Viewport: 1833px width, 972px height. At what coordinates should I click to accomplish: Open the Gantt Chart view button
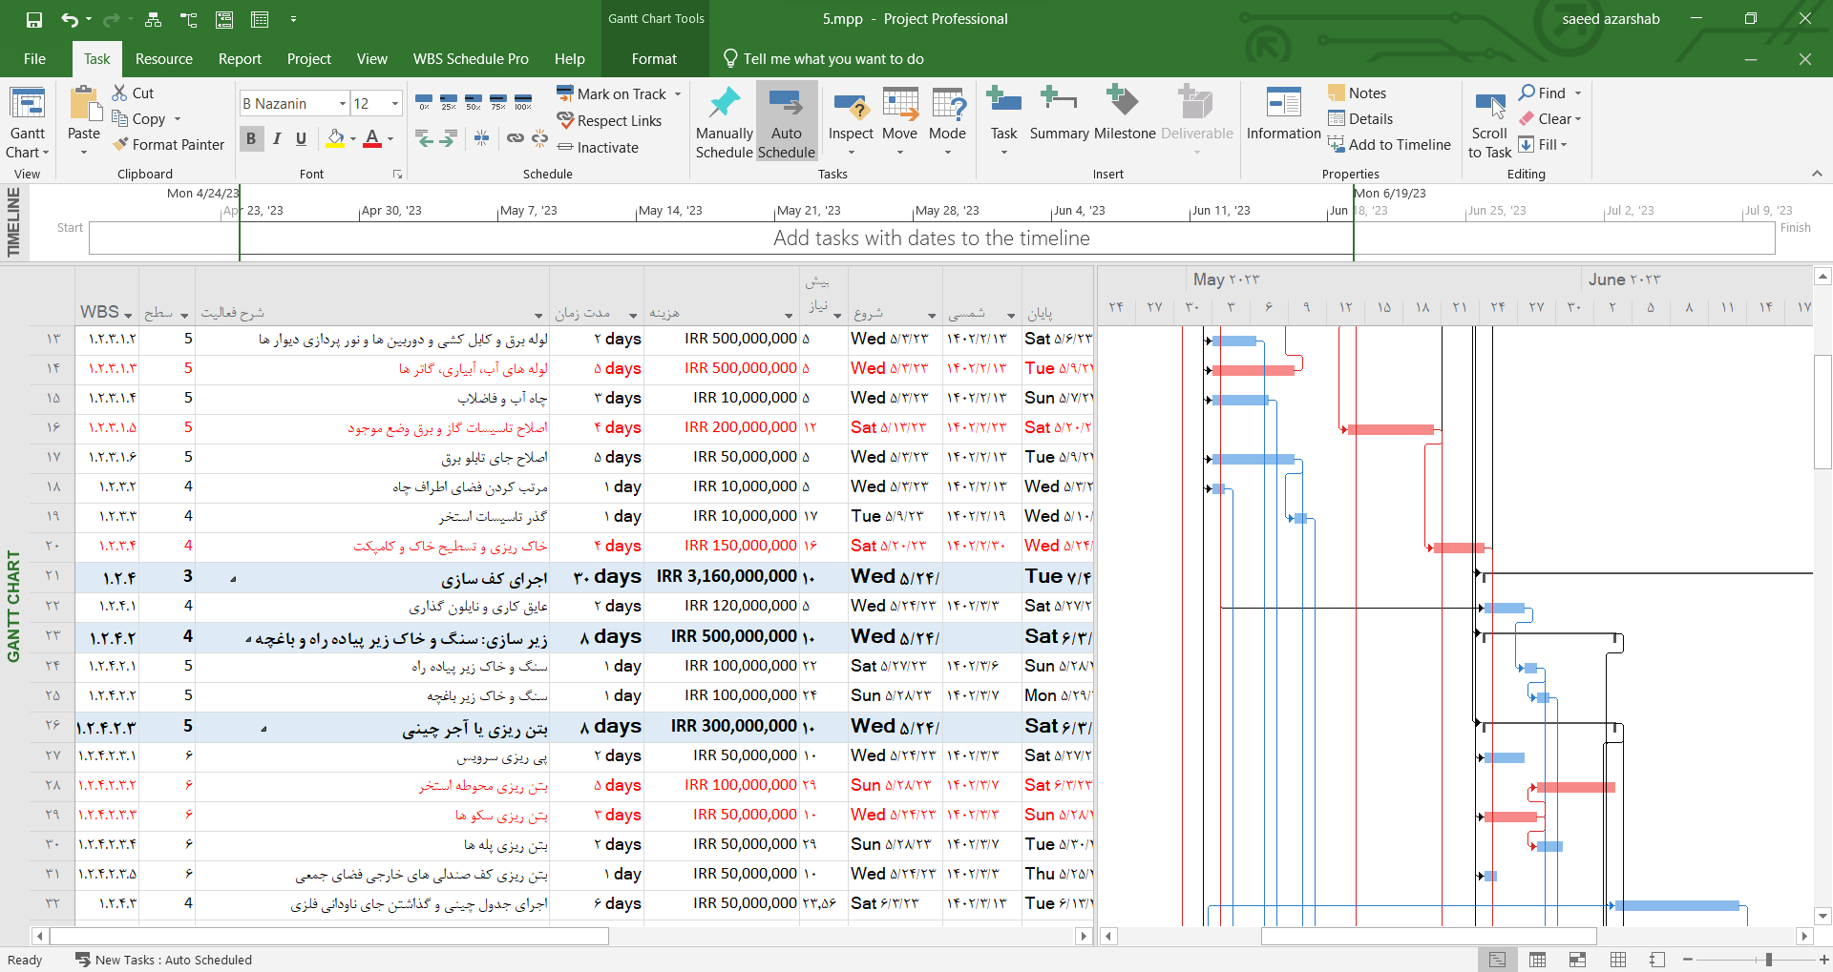27,122
